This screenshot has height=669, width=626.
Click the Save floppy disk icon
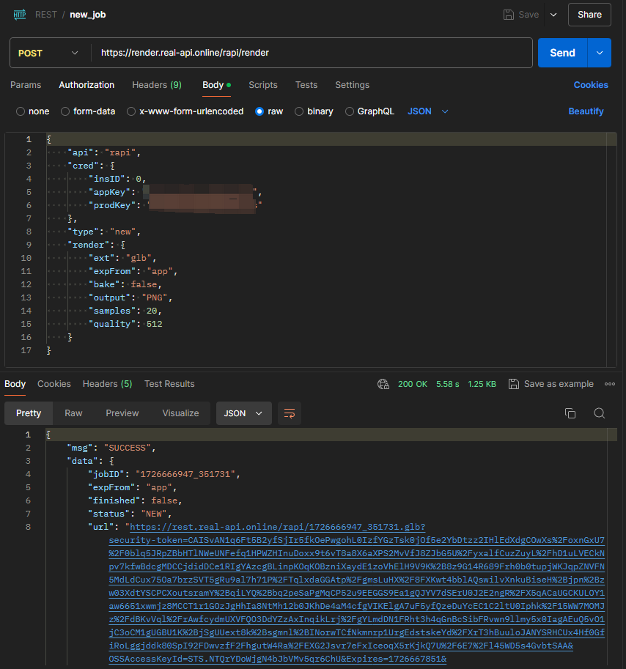pyautogui.click(x=509, y=15)
